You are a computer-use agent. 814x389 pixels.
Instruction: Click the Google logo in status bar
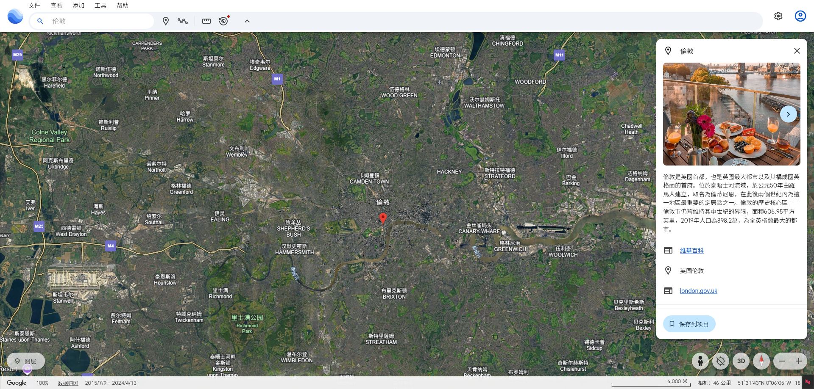click(17, 383)
